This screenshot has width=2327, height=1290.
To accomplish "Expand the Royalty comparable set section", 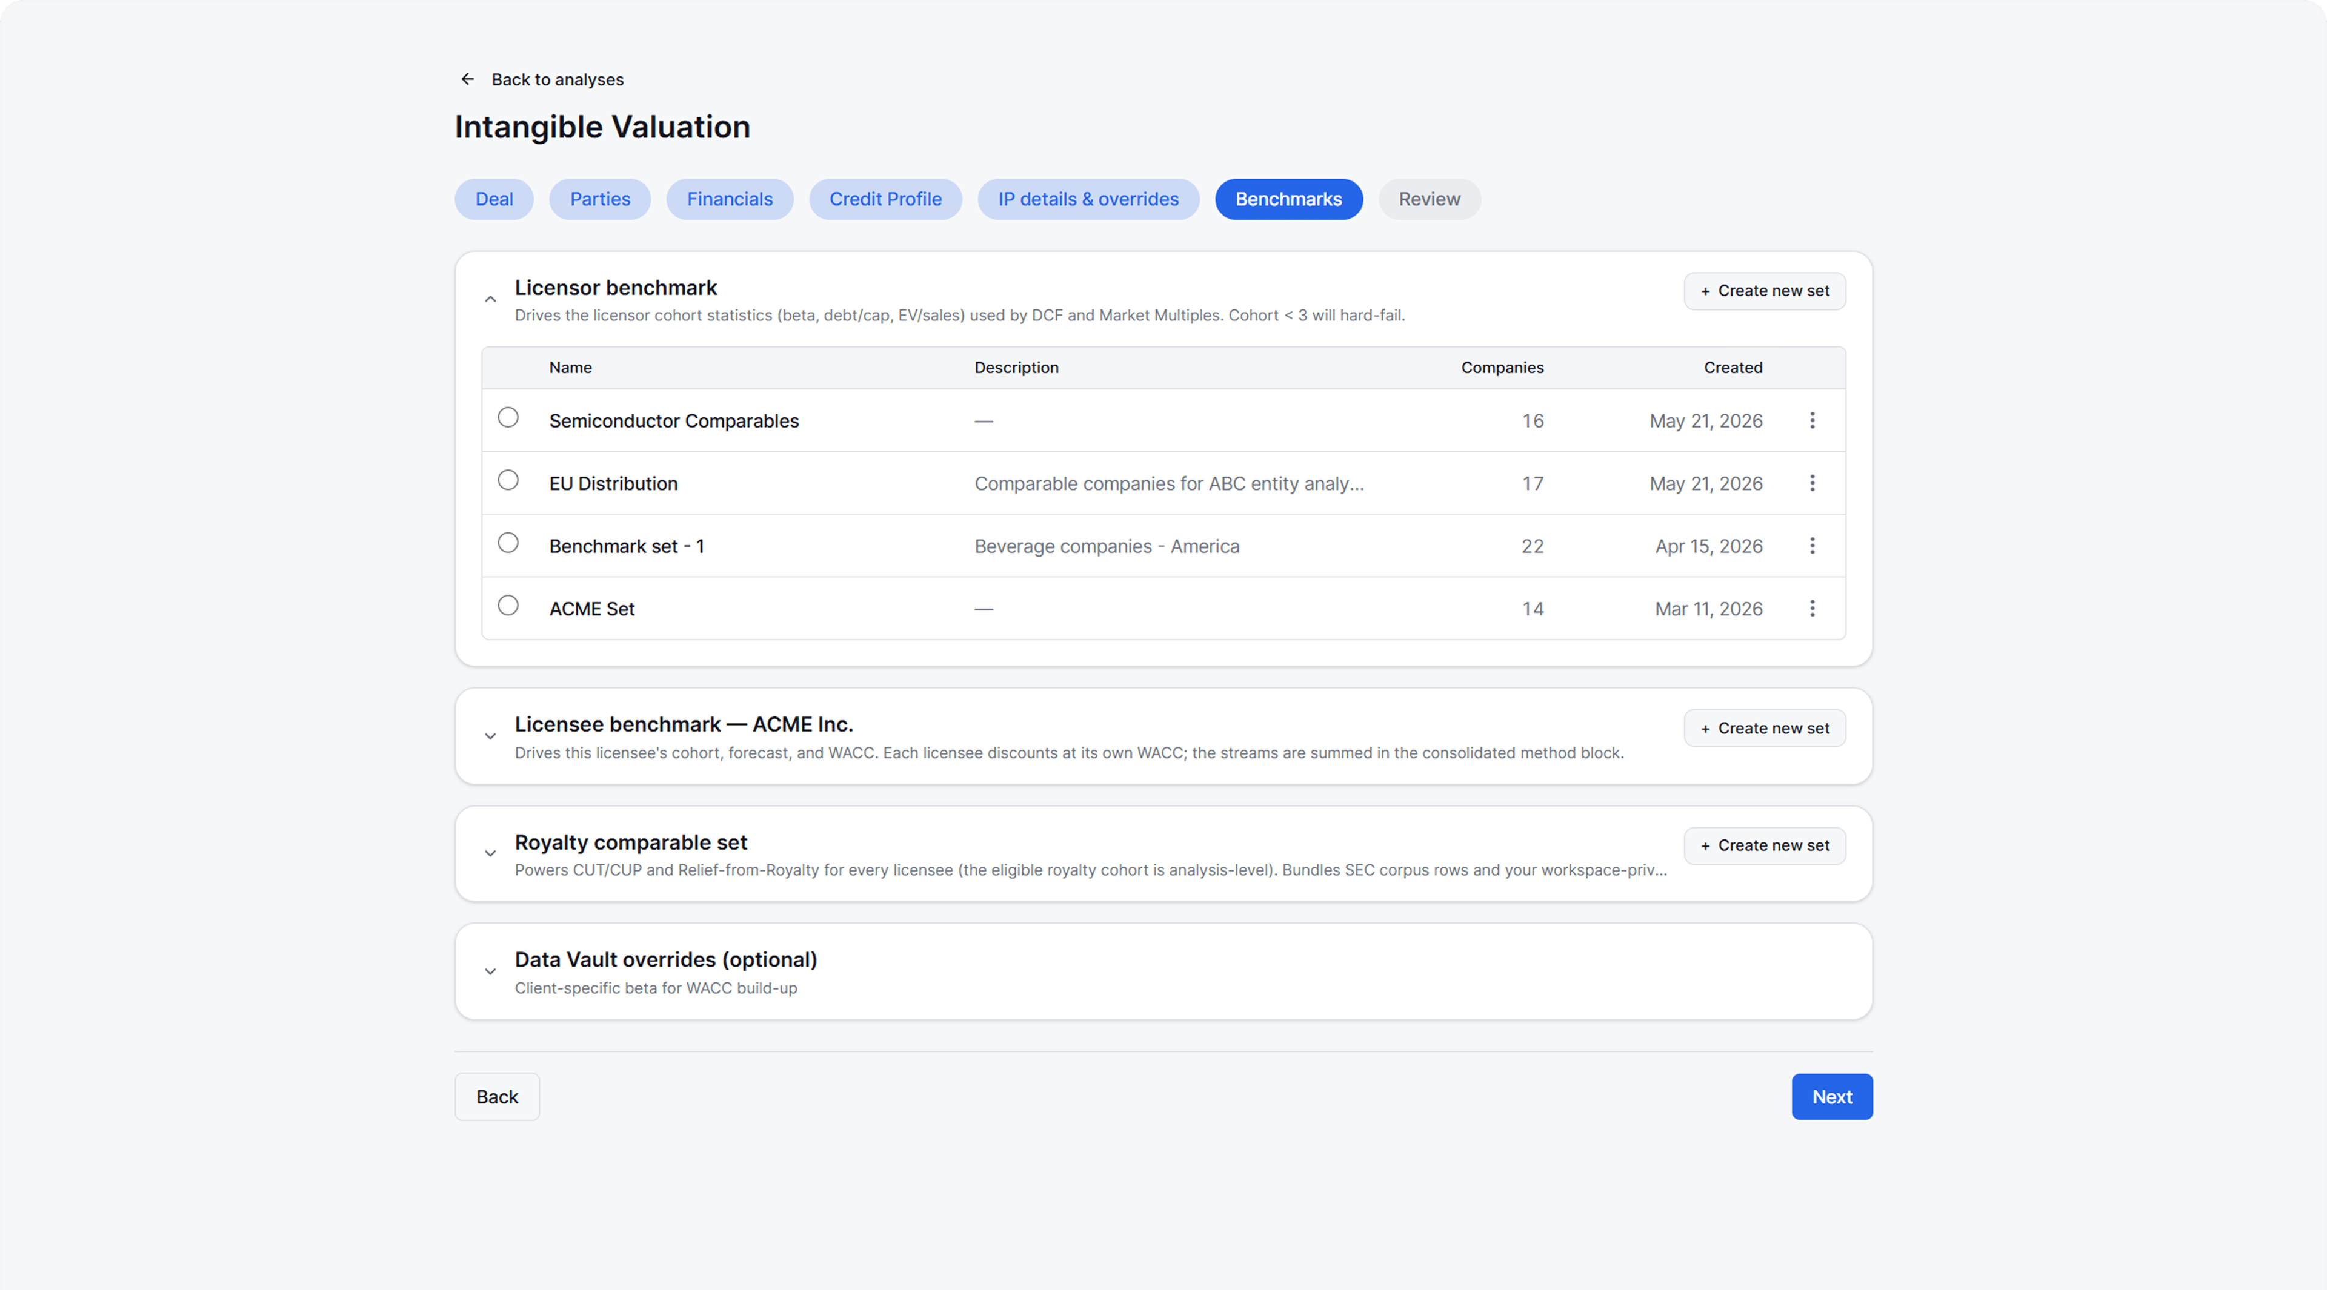I will pos(490,854).
